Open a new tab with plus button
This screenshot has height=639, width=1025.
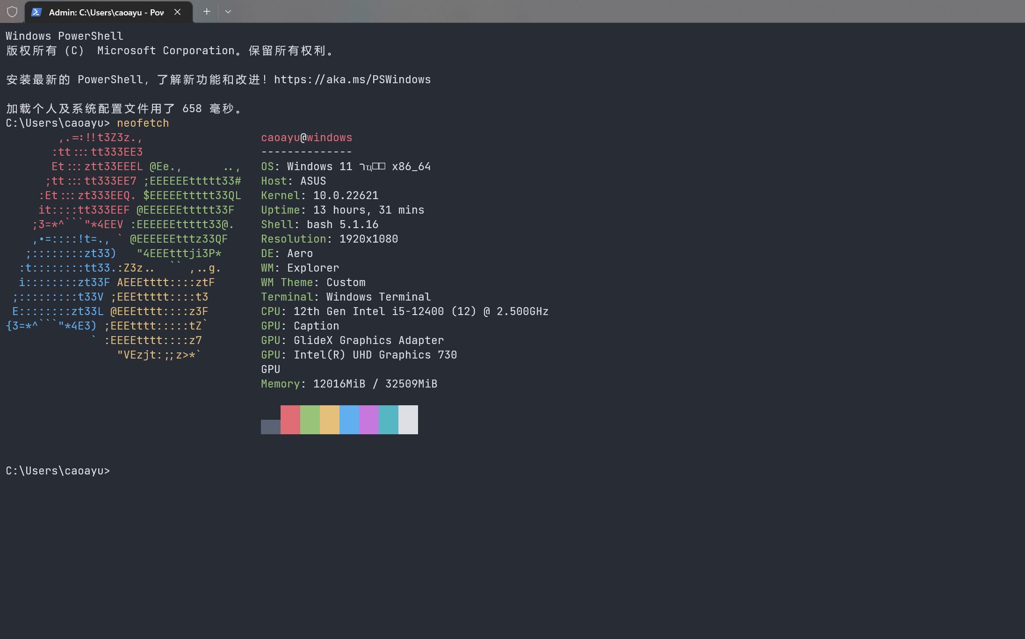click(x=207, y=12)
